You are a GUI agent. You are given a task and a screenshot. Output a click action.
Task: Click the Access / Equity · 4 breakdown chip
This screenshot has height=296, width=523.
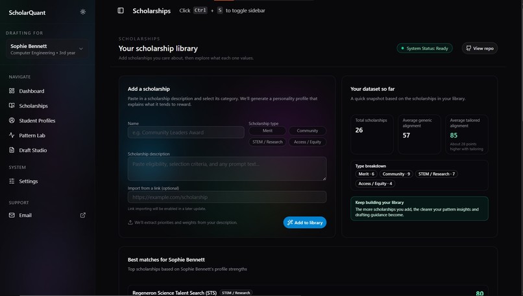click(375, 183)
